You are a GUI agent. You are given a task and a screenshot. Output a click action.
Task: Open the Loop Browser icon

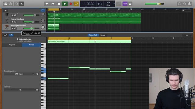click(x=185, y=4)
